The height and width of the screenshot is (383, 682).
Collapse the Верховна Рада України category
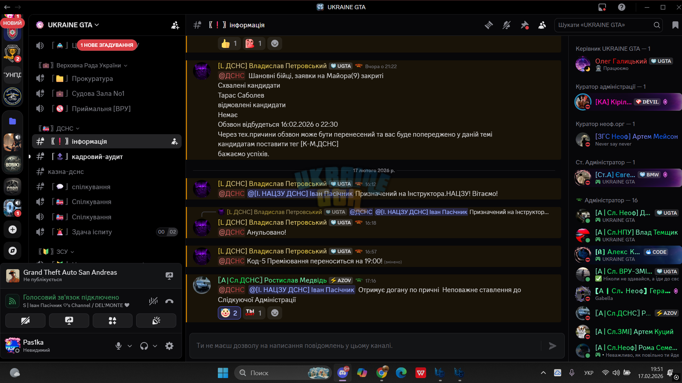click(83, 65)
